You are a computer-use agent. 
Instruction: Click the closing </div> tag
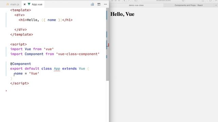coord(20,29)
